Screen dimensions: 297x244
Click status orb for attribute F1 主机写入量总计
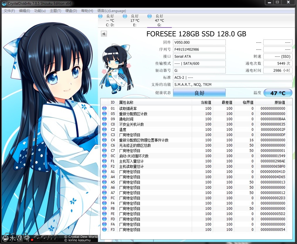pyautogui.click(x=104, y=161)
